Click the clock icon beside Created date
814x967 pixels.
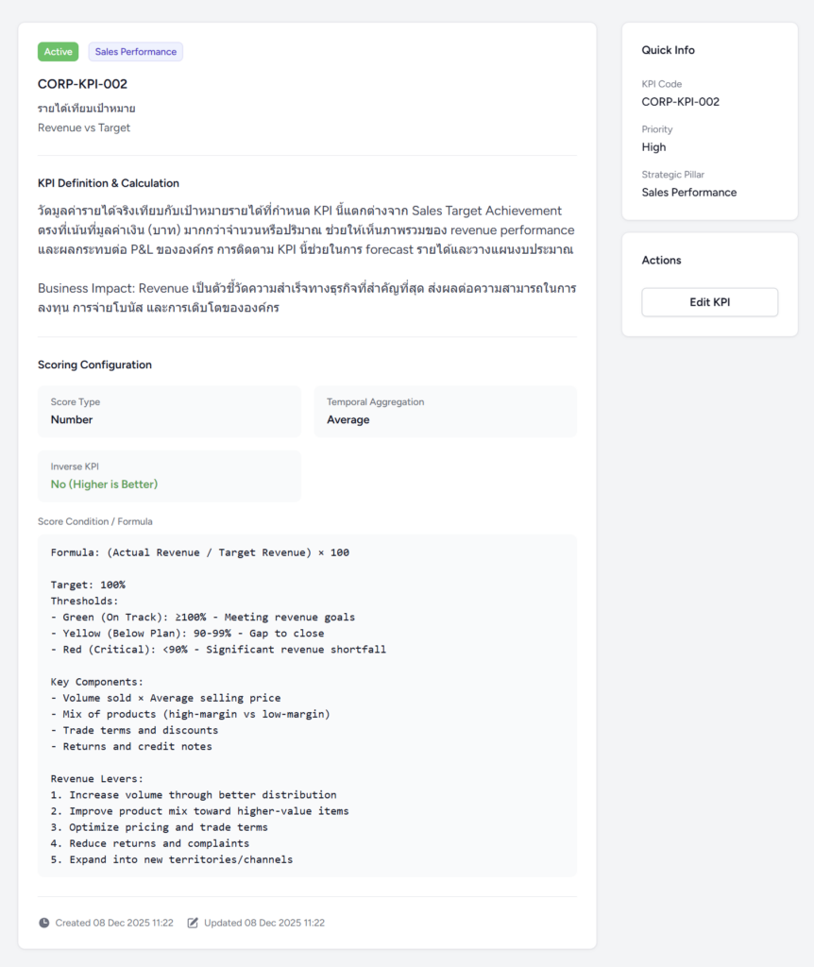pos(44,923)
